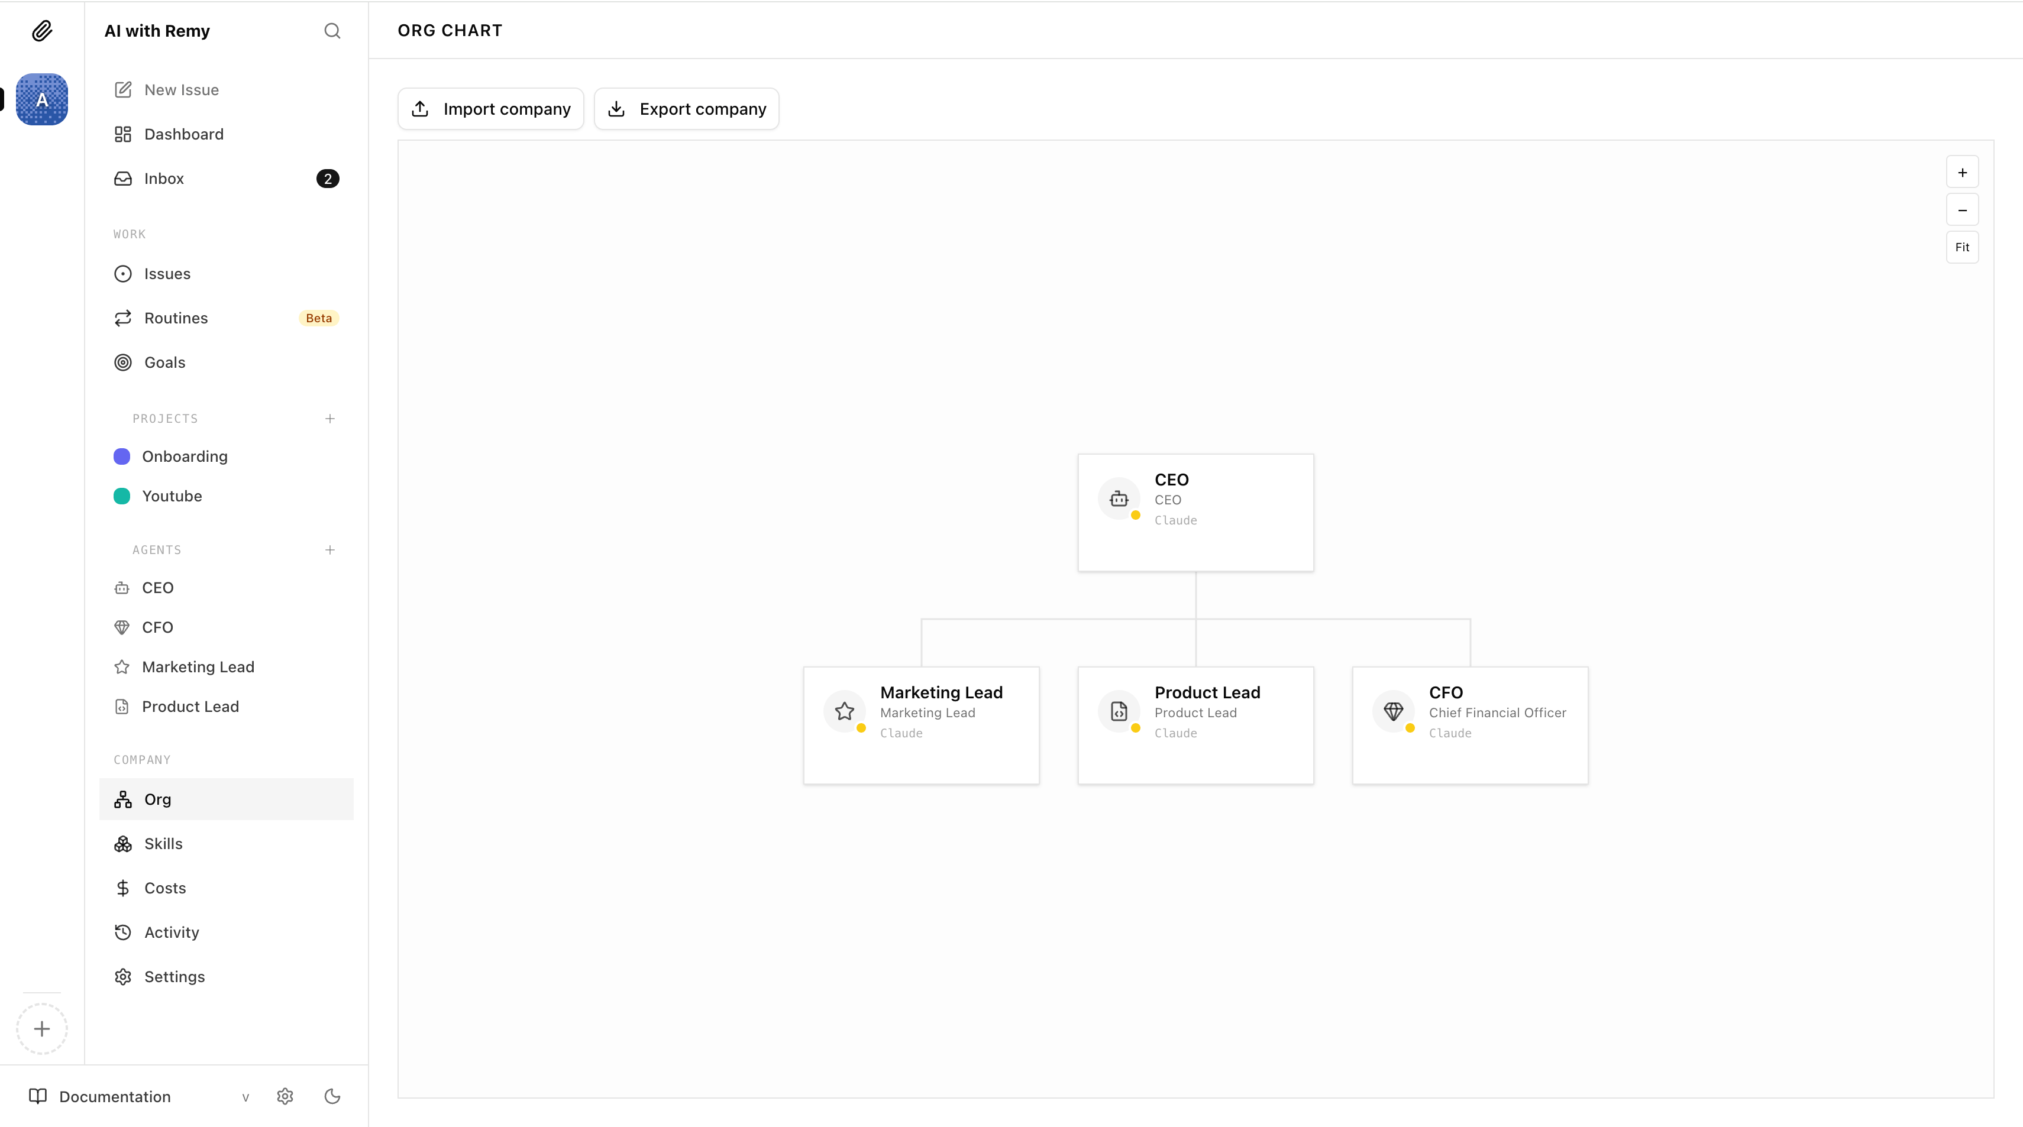Open the Inbox menu item

[x=164, y=179]
